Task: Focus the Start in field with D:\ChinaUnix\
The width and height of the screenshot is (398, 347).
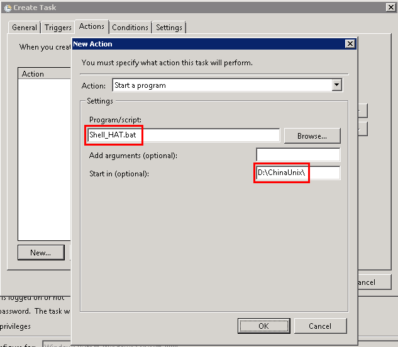Action: pyautogui.click(x=297, y=173)
